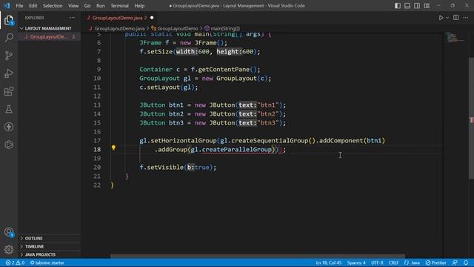474x267 pixels.
Task: Click the VS Code logo icon
Action: 7,5
